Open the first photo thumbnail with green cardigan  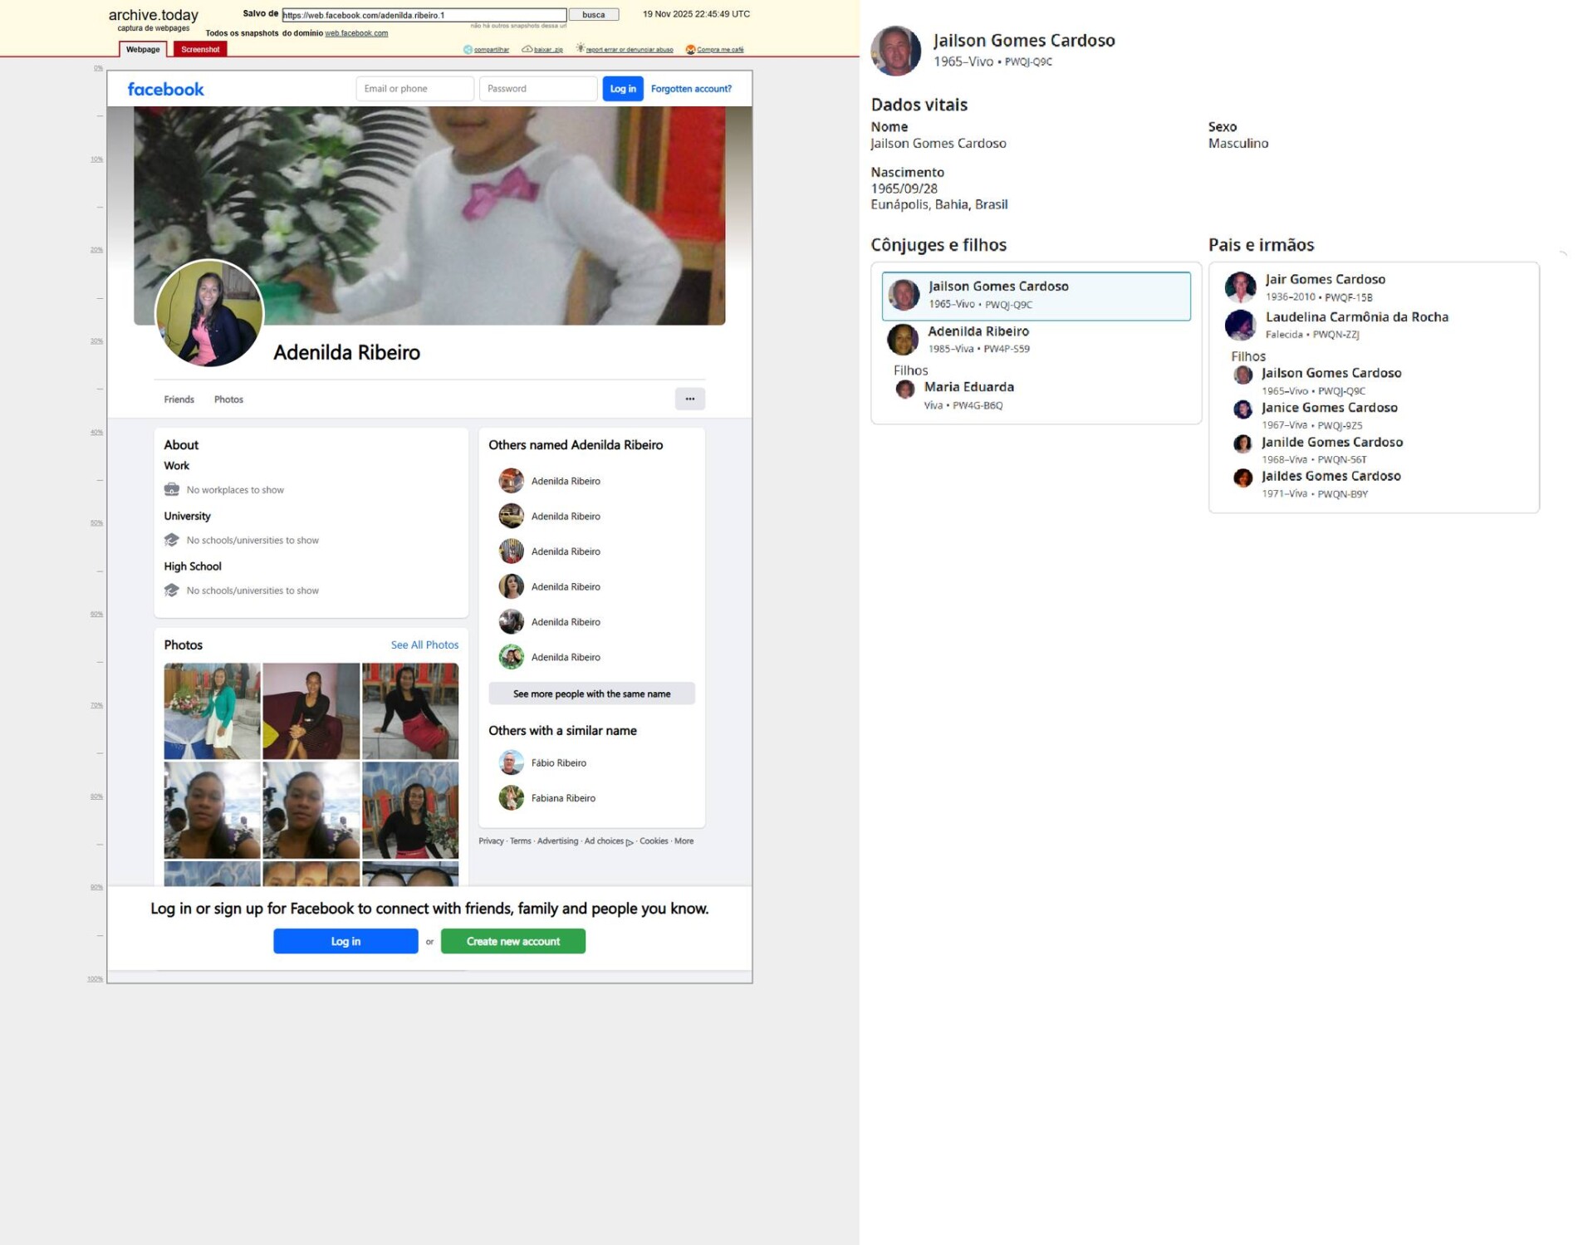pos(212,711)
